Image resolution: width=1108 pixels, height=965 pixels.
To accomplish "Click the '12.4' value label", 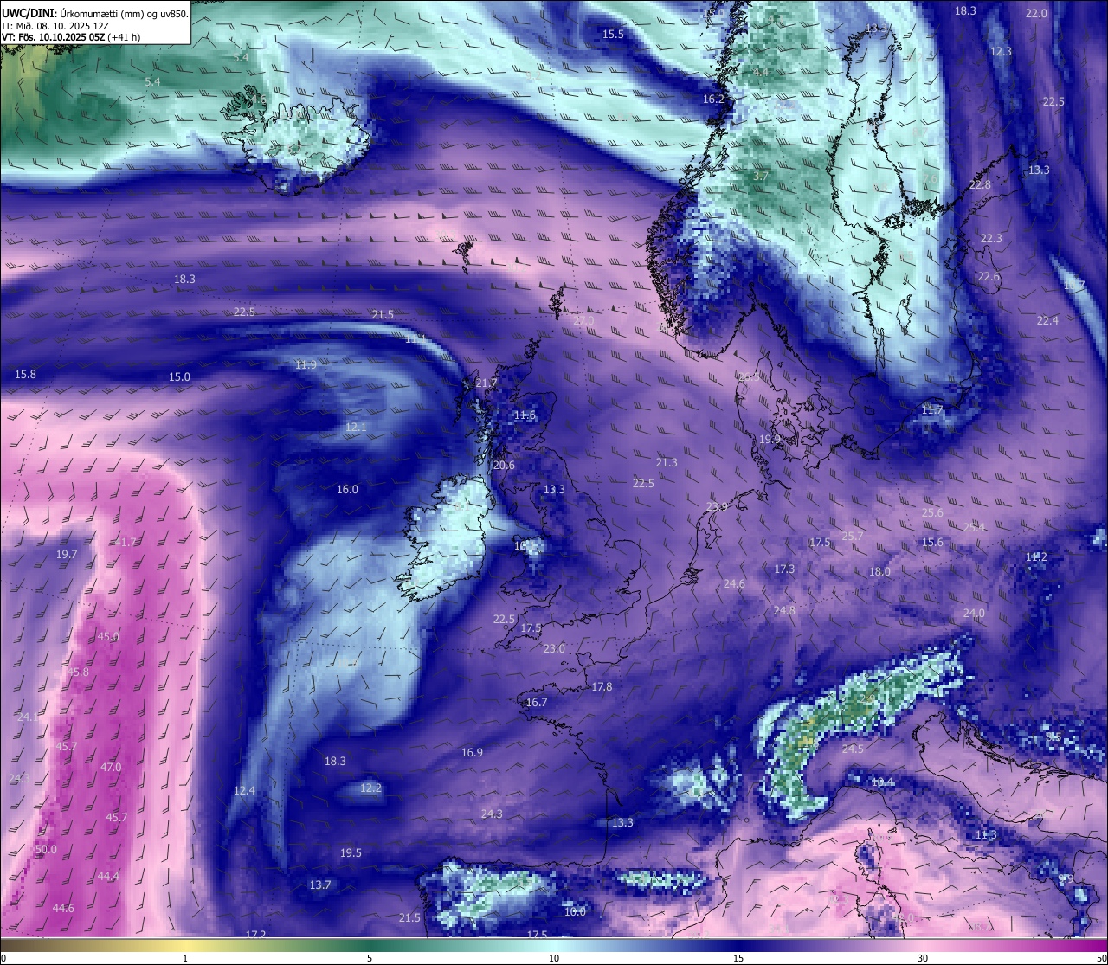I will (244, 791).
